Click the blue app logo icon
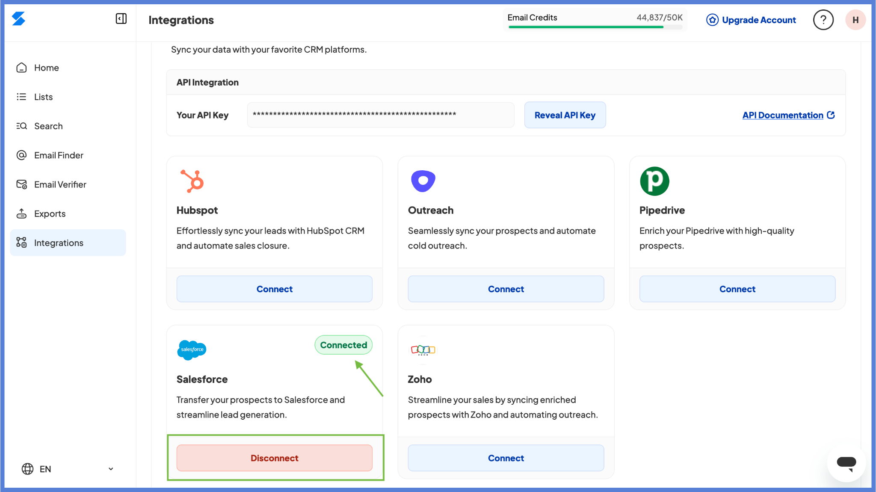Screen dimensions: 876x492 [18, 19]
